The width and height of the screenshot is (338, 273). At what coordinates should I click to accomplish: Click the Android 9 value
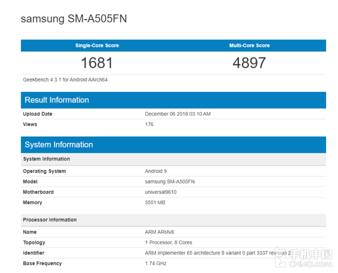pyautogui.click(x=156, y=171)
